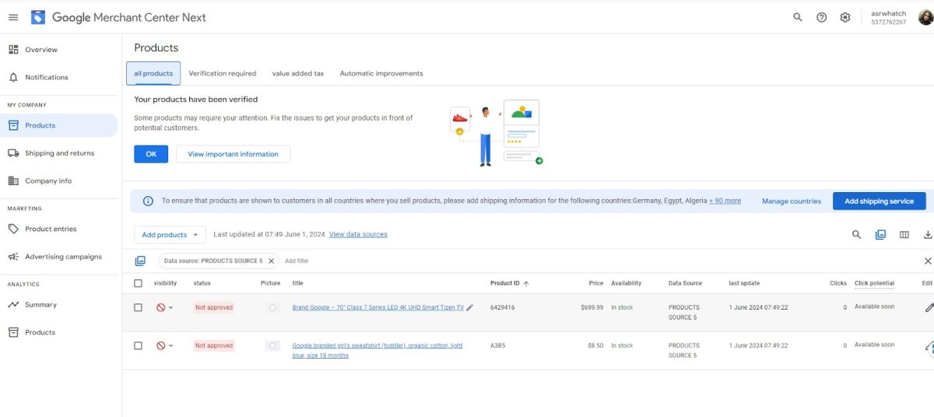Screen dimensions: 934x417
Task: Click the Click potential column header
Action: 874,283
